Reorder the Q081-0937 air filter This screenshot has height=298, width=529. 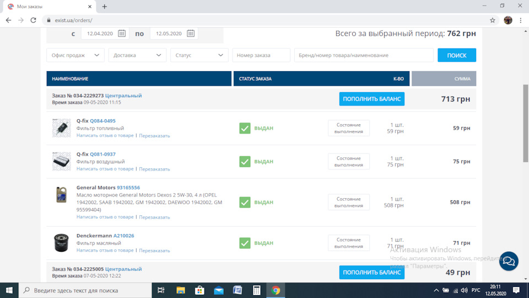coord(154,169)
